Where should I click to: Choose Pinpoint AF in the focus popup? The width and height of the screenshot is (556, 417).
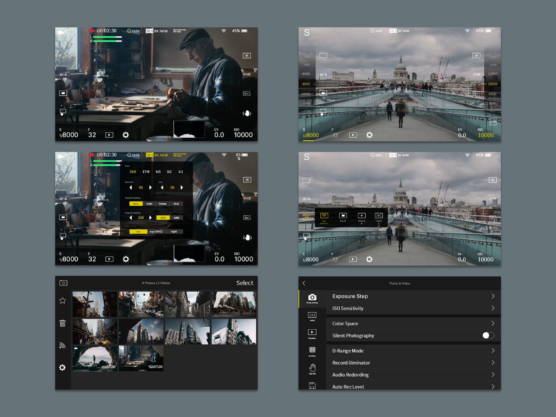pos(362,218)
